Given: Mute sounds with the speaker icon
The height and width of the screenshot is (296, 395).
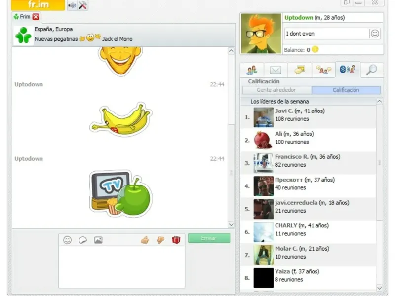Looking at the screenshot, I should click(x=72, y=5).
